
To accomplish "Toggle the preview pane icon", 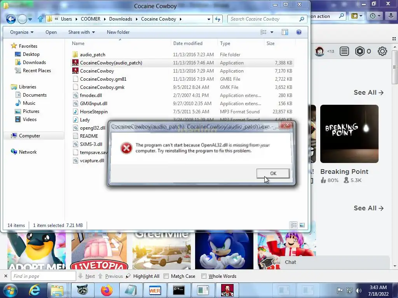I will click(x=285, y=32).
